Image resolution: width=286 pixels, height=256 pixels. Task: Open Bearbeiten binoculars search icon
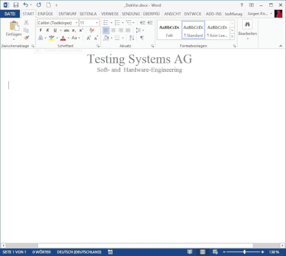[x=247, y=24]
